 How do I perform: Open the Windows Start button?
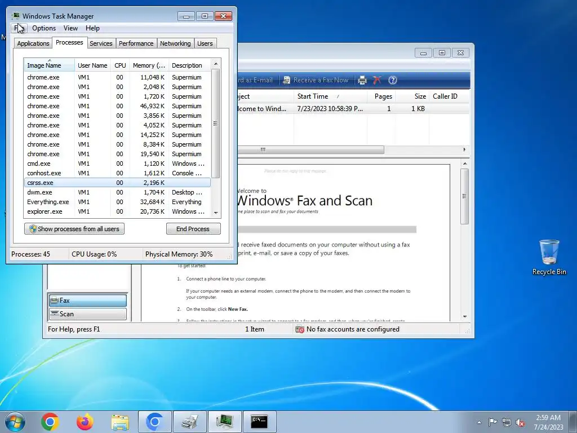[15, 422]
